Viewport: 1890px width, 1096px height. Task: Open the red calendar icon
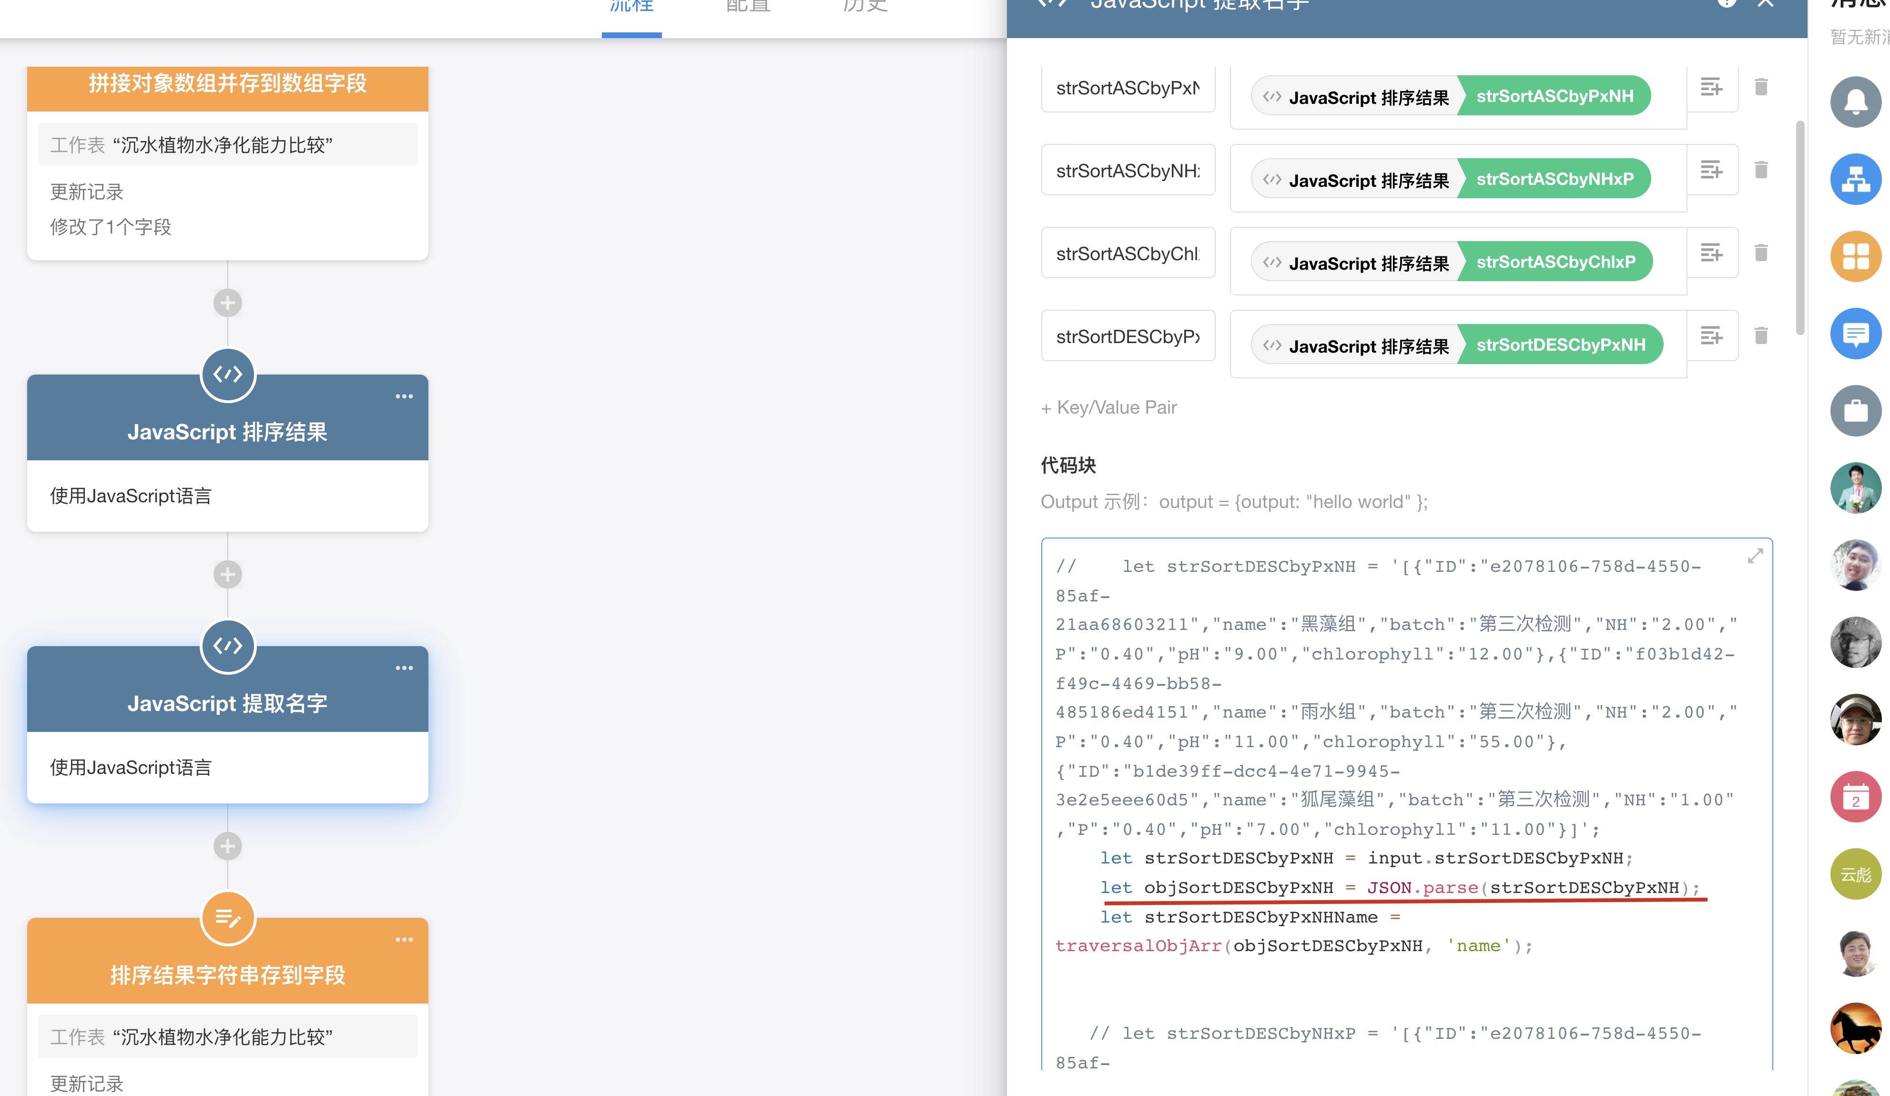(x=1856, y=797)
